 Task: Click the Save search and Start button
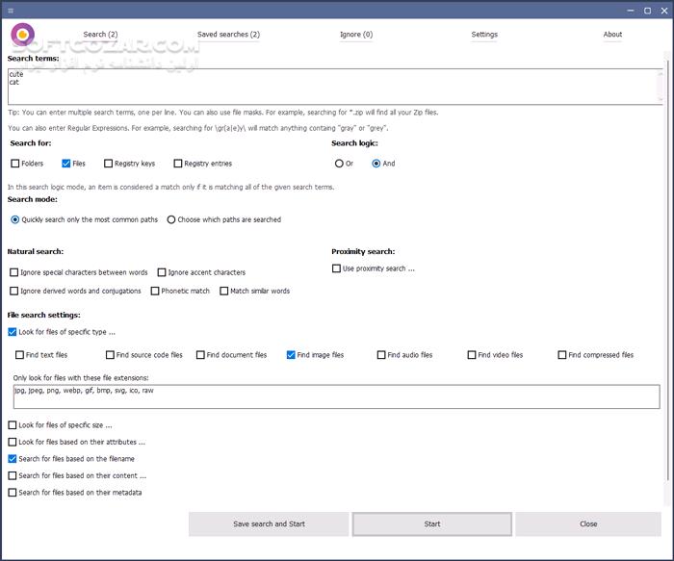pyautogui.click(x=269, y=524)
